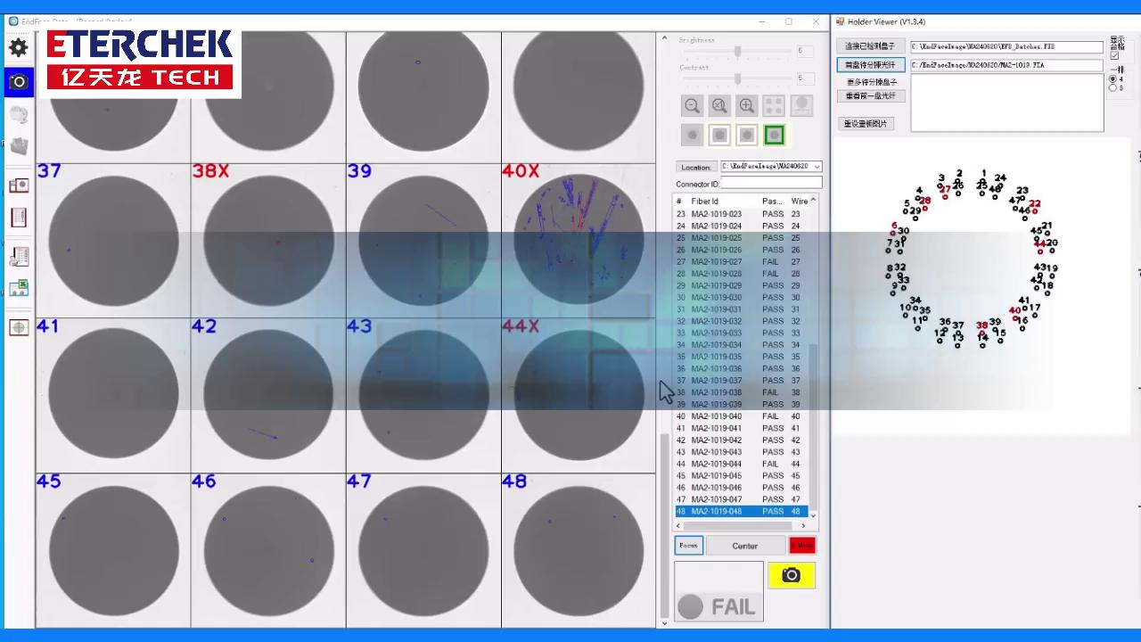The width and height of the screenshot is (1141, 642).
Task: Collapse the panel using the top-left up chevron
Action: click(664, 38)
